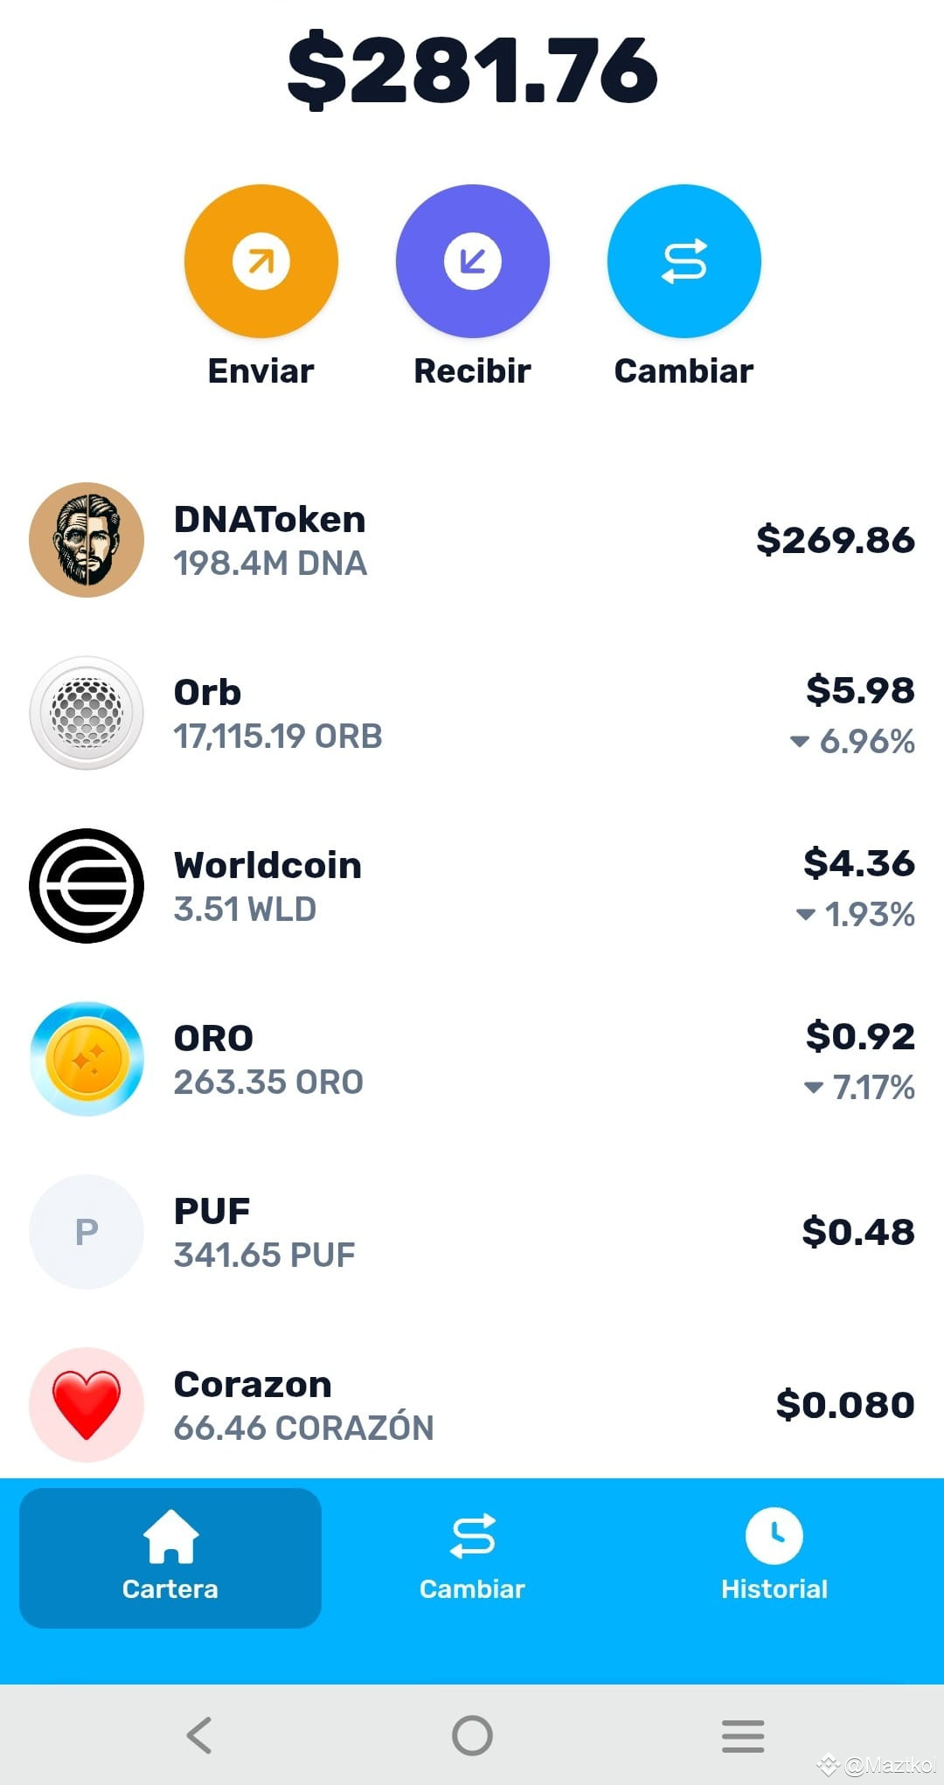Tap the orange Enviar send icon
944x1785 pixels.
(x=260, y=261)
